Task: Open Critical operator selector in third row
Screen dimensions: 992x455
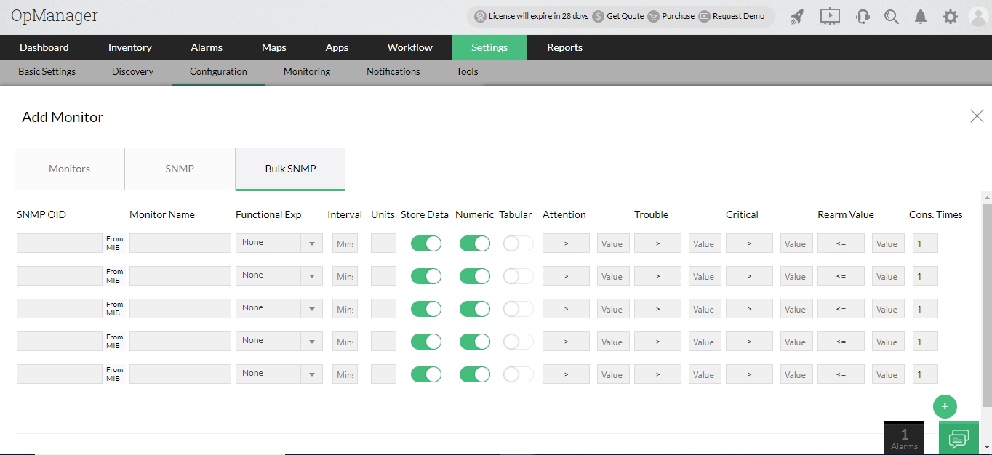Action: pos(749,308)
